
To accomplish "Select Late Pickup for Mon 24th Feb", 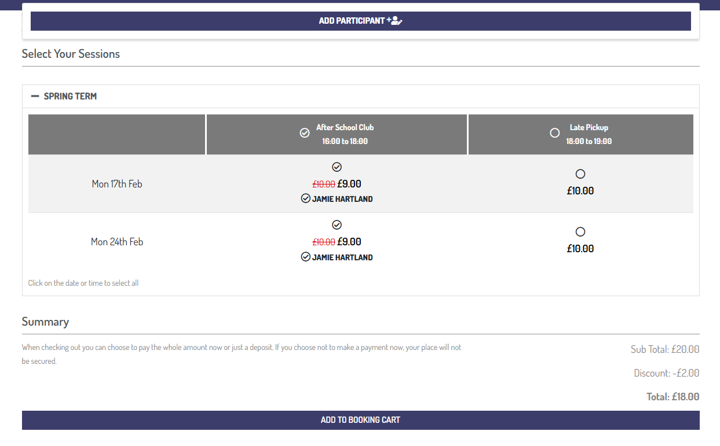I will pyautogui.click(x=580, y=232).
